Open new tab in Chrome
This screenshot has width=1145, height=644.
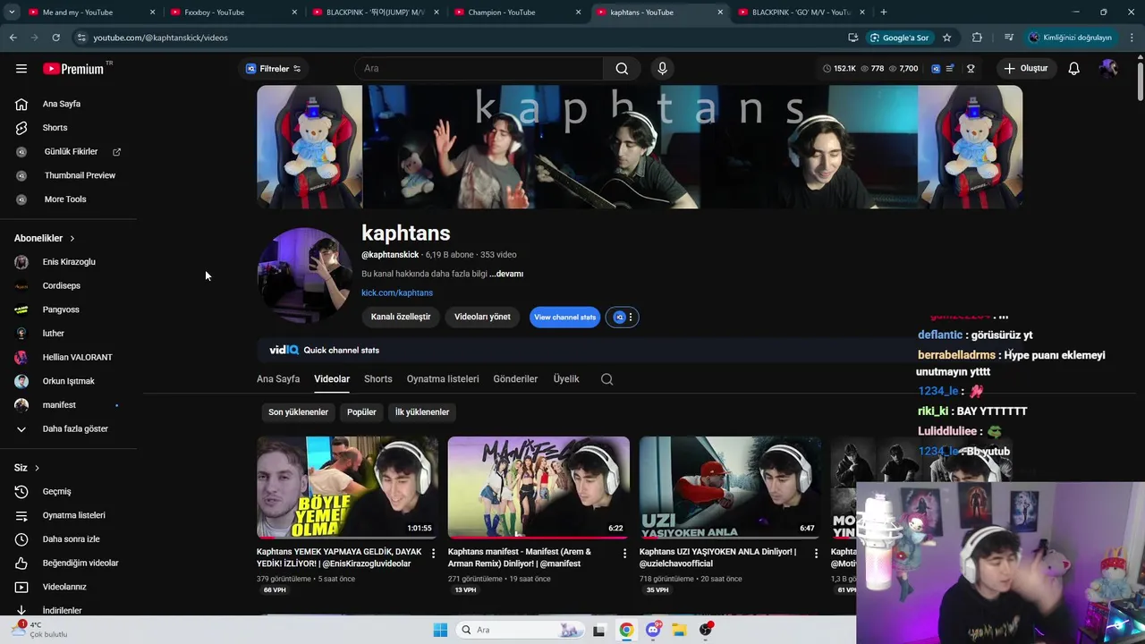884,13
